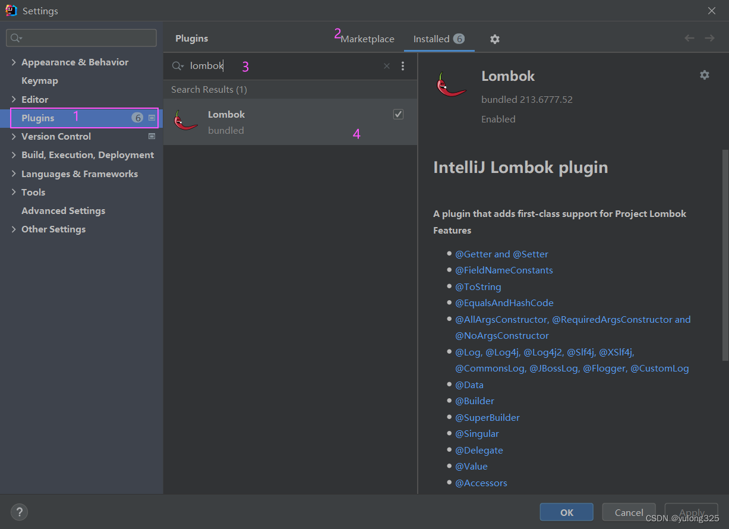
Task: Click the Plugins count badge in sidebar
Action: pyautogui.click(x=138, y=118)
